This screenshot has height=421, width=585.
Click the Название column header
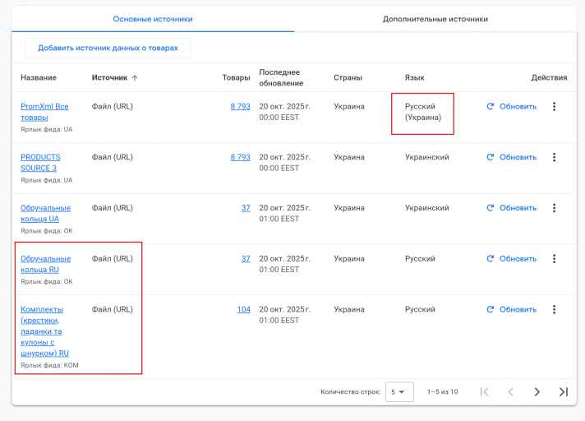point(39,78)
